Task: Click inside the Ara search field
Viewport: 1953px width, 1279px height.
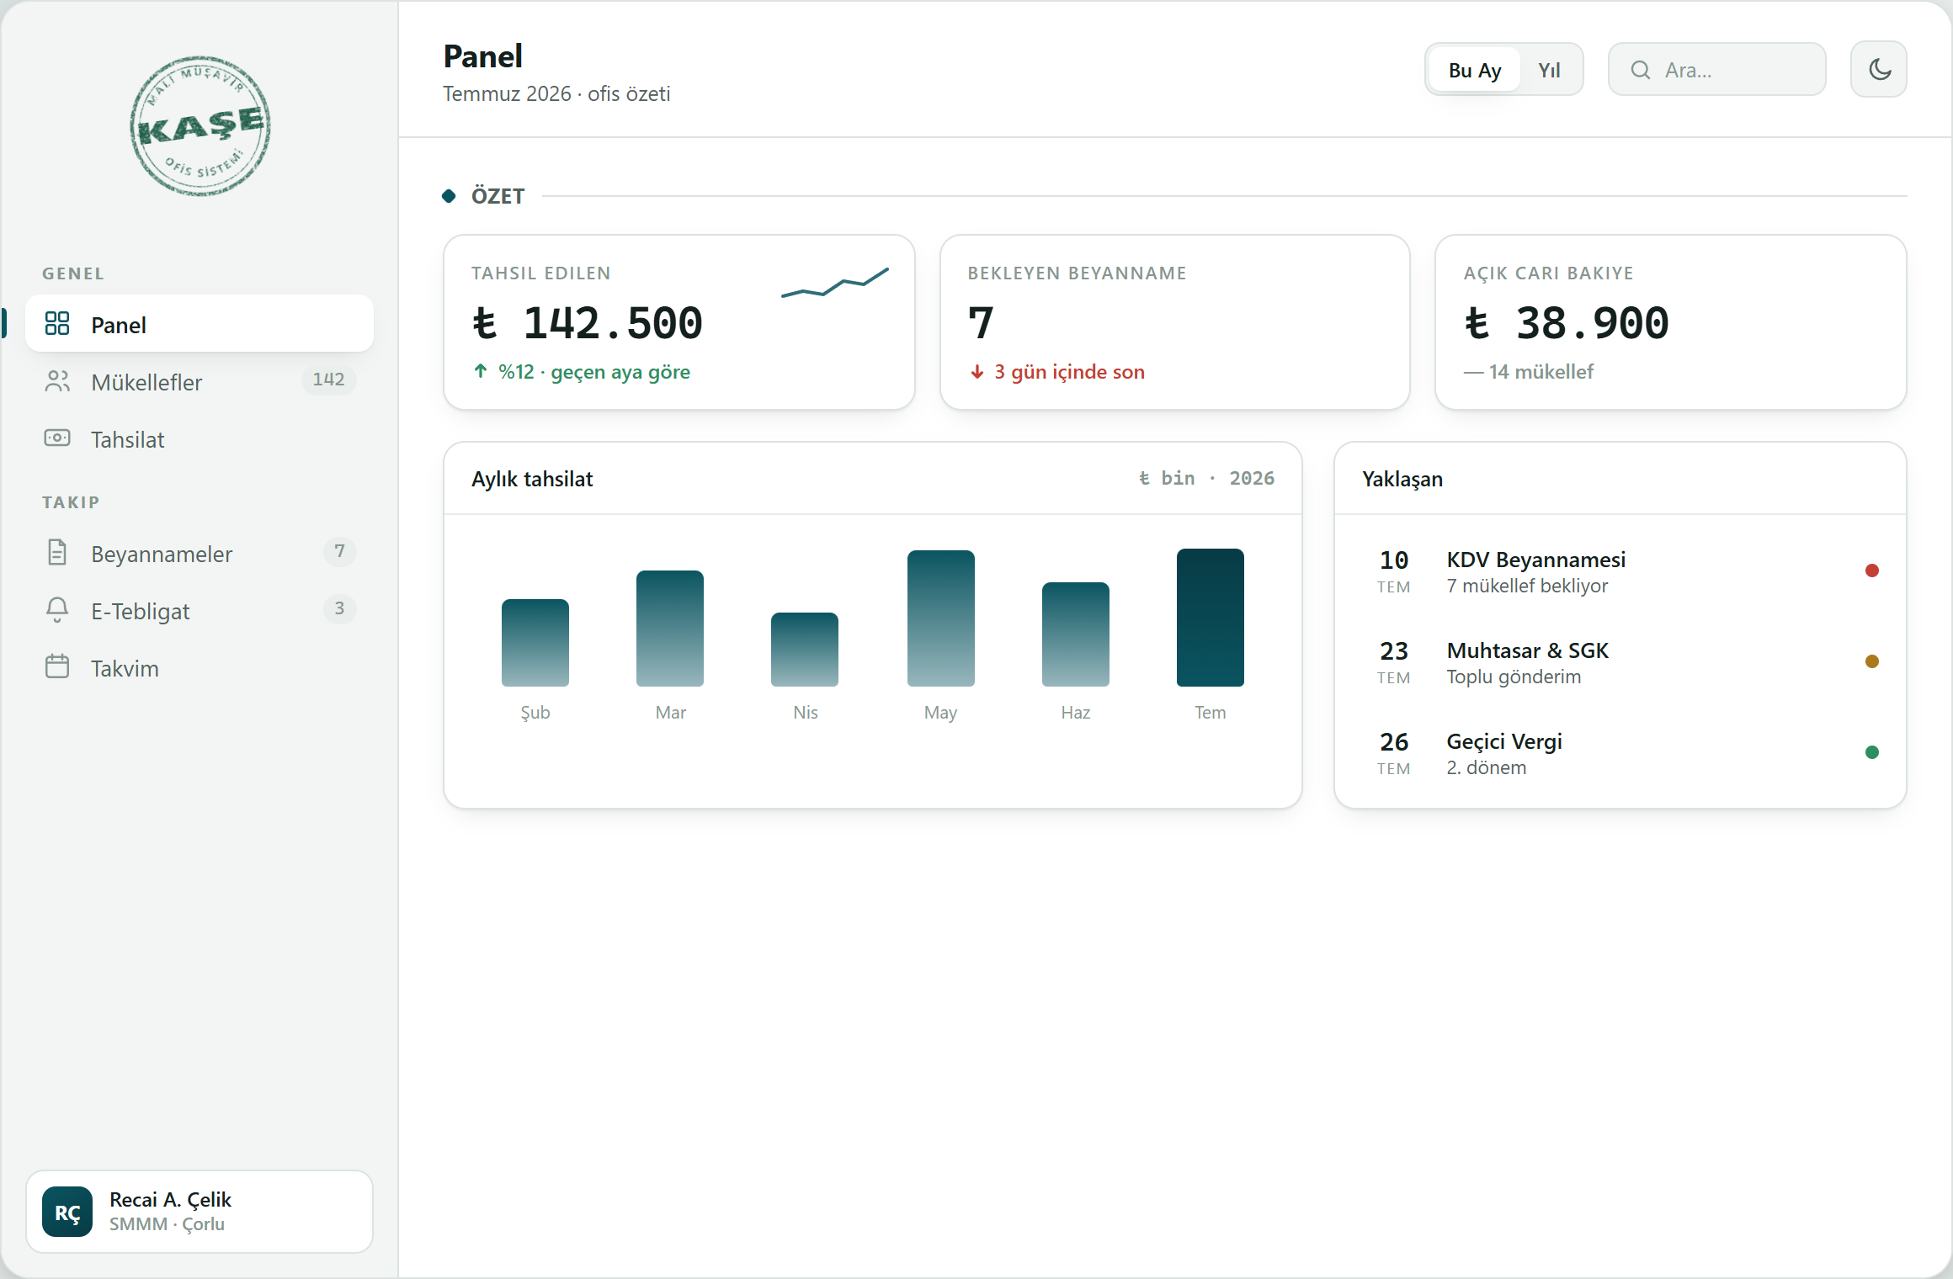Action: coord(1716,70)
